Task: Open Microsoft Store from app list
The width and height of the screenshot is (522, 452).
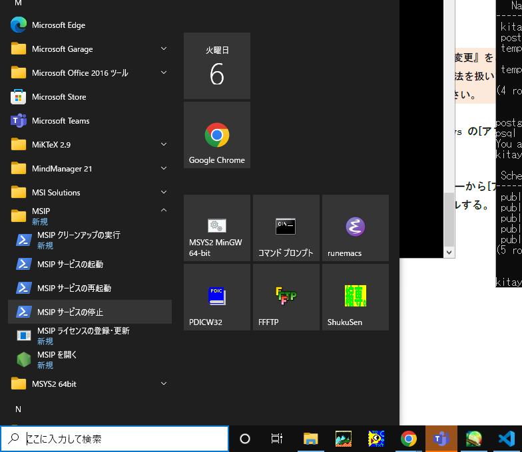Action: point(59,97)
